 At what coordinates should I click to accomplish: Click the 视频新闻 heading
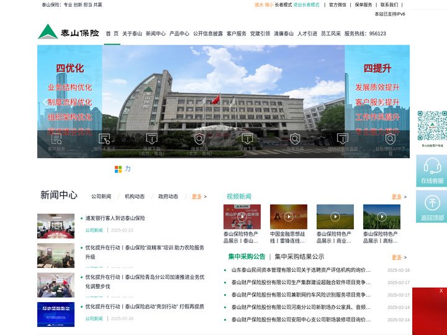tap(239, 197)
